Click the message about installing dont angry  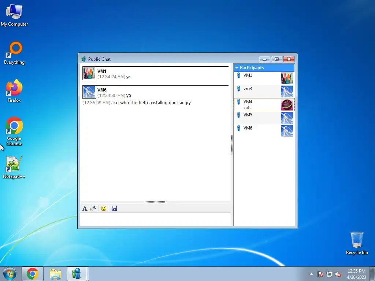coord(151,103)
